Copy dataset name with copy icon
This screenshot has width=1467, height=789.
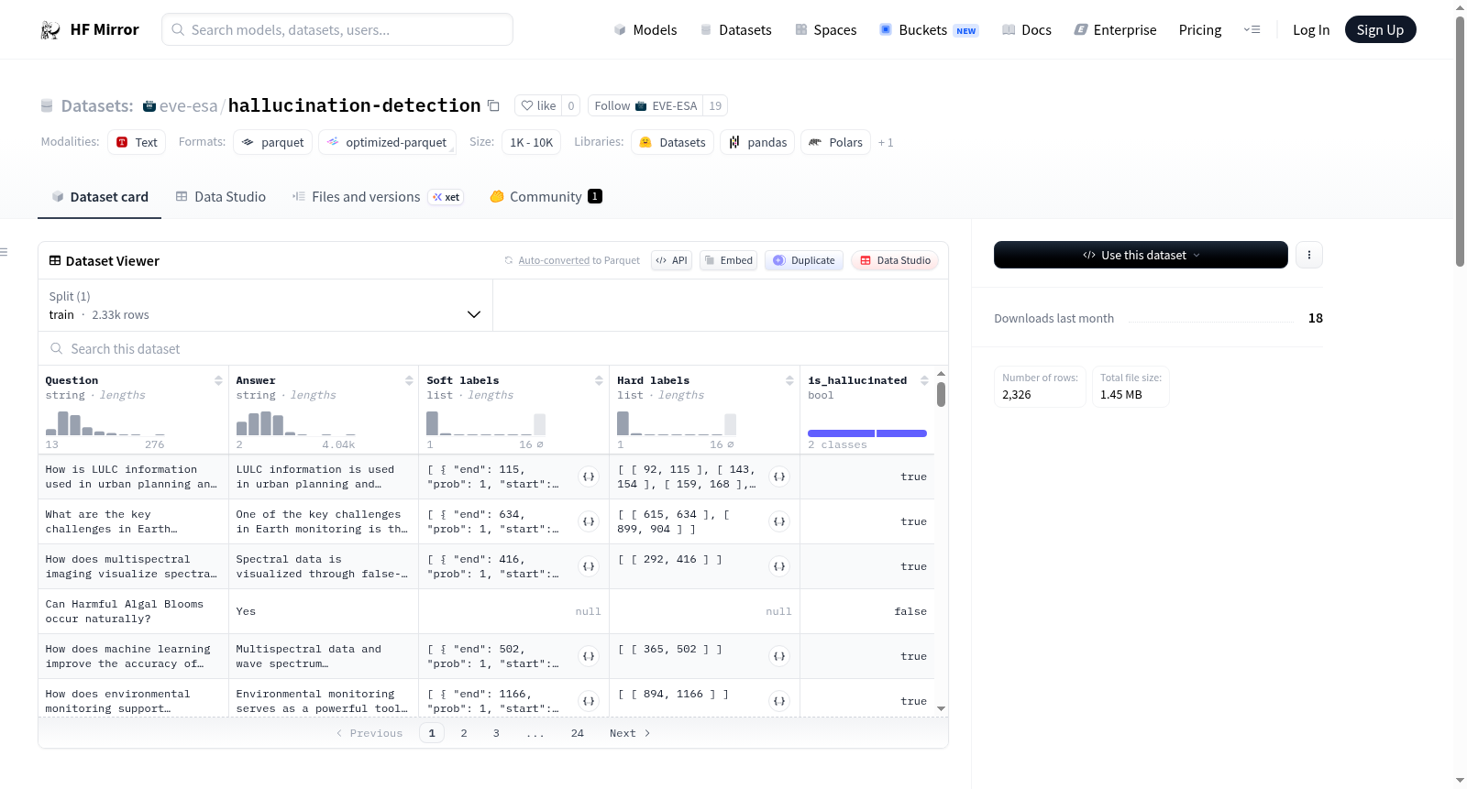(x=493, y=105)
